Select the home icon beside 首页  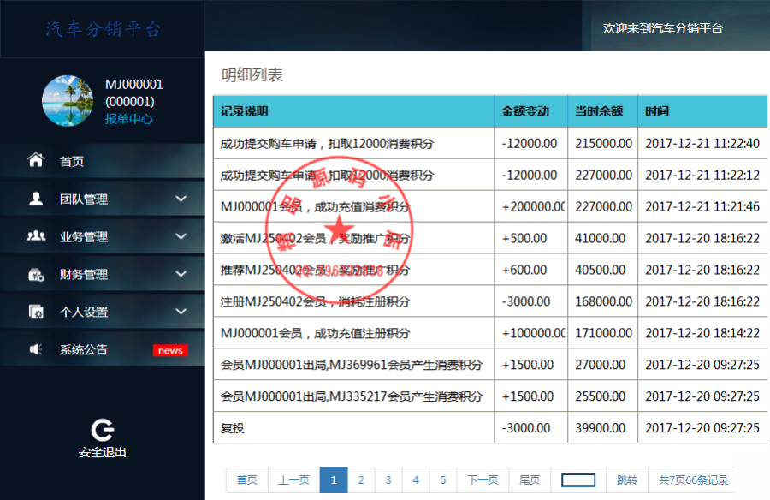[x=35, y=159]
